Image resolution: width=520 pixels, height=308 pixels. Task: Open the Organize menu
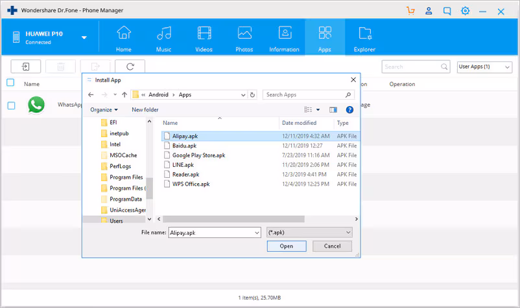[x=104, y=110]
